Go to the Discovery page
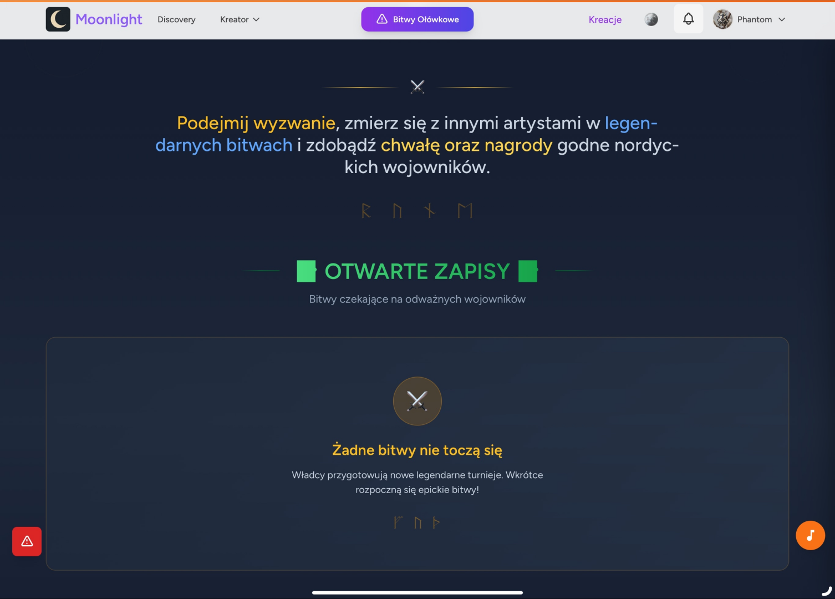The height and width of the screenshot is (599, 835). click(x=176, y=19)
